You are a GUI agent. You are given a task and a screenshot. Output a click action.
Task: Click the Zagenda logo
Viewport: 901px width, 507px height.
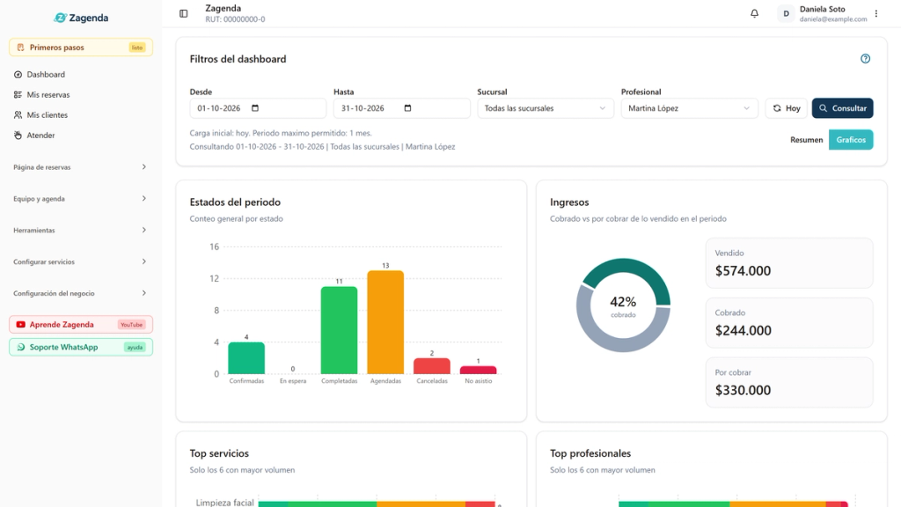tap(81, 18)
